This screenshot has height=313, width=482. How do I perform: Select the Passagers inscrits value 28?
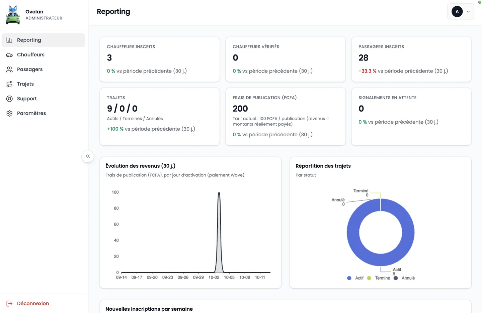(x=363, y=58)
